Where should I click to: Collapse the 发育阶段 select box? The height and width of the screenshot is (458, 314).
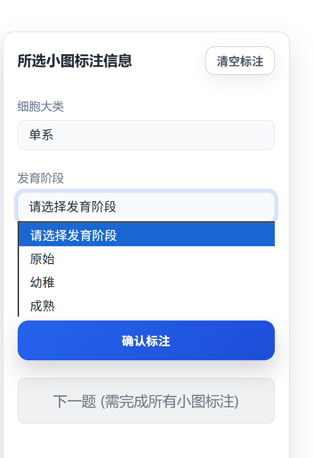[146, 207]
